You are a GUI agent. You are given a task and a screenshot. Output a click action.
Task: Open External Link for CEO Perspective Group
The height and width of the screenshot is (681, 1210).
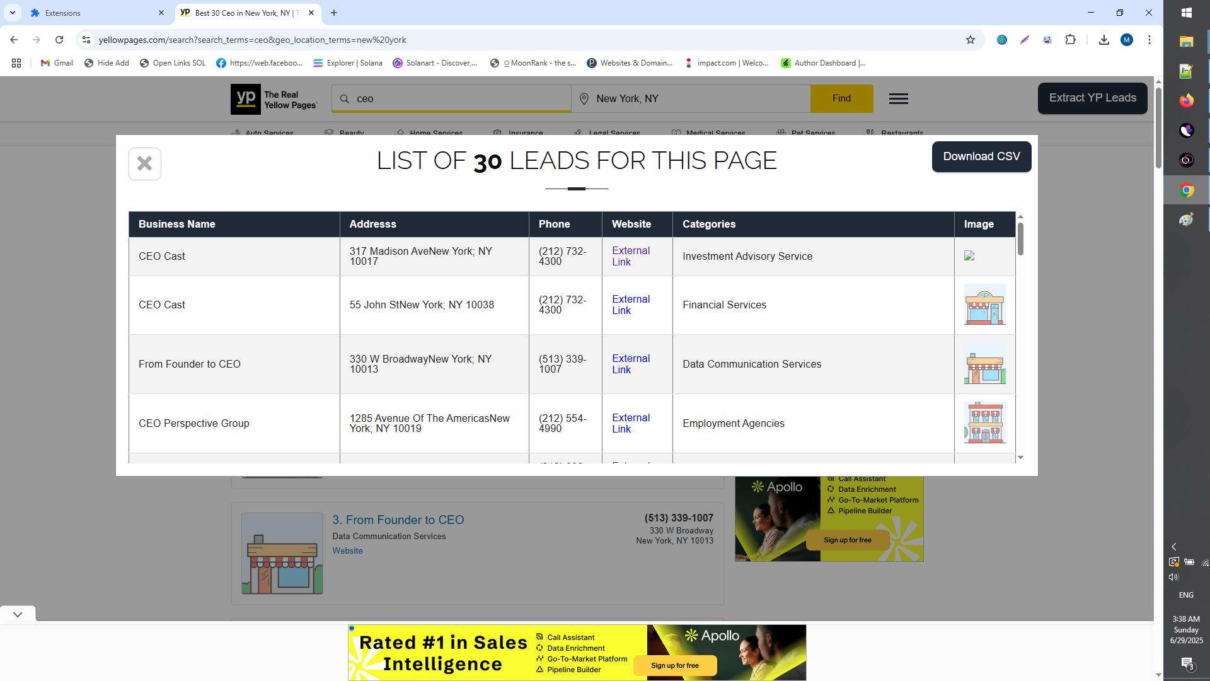click(631, 423)
